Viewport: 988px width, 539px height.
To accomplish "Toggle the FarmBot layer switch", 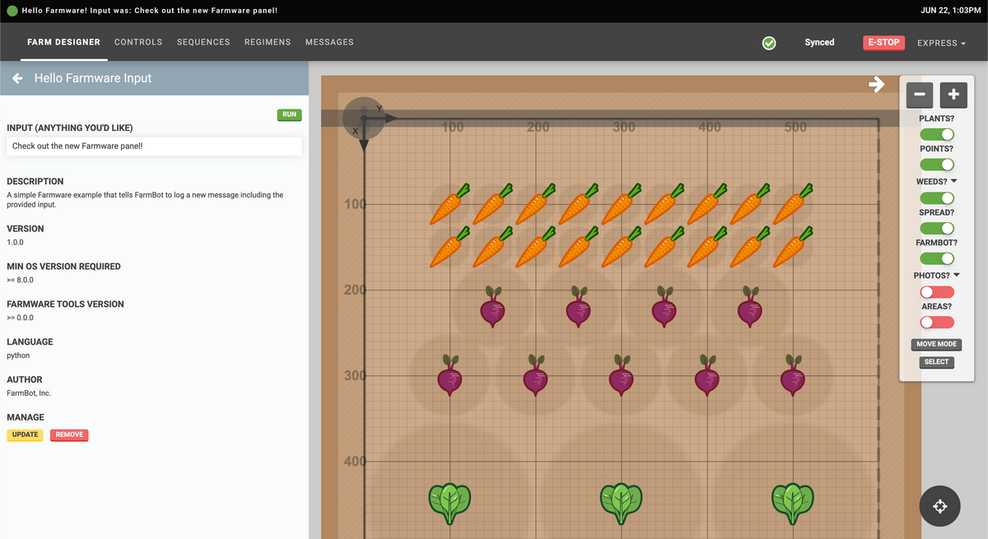I will [937, 259].
